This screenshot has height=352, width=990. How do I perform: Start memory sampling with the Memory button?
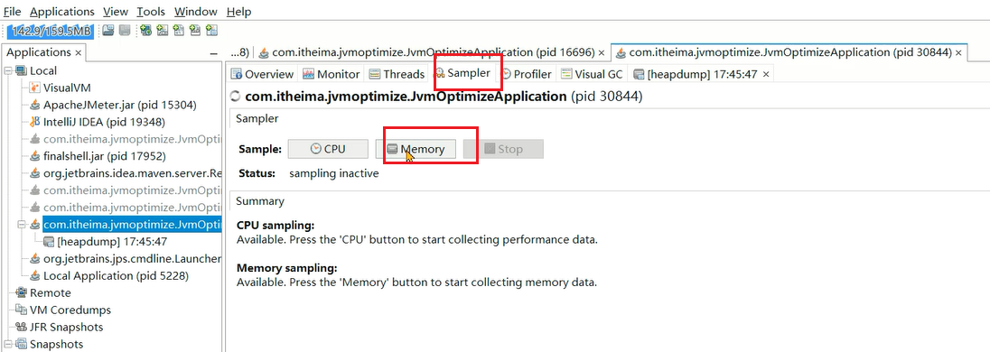416,149
